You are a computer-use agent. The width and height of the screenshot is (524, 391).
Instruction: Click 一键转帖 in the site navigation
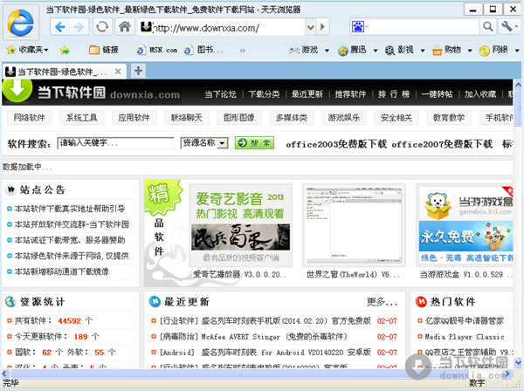(437, 94)
